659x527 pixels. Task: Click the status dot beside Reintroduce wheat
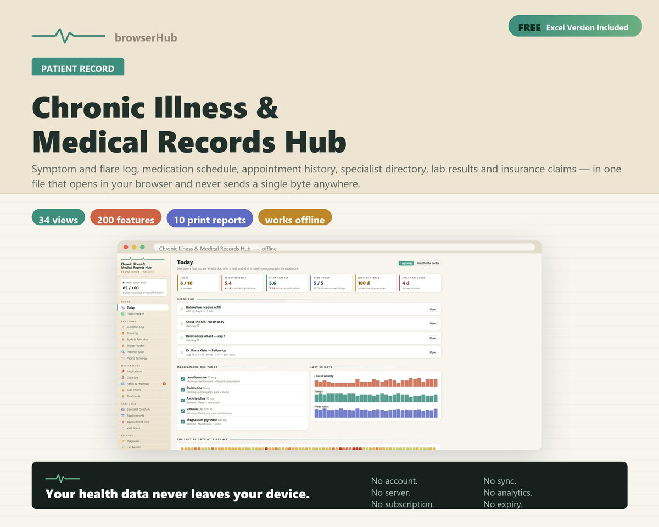click(x=182, y=338)
